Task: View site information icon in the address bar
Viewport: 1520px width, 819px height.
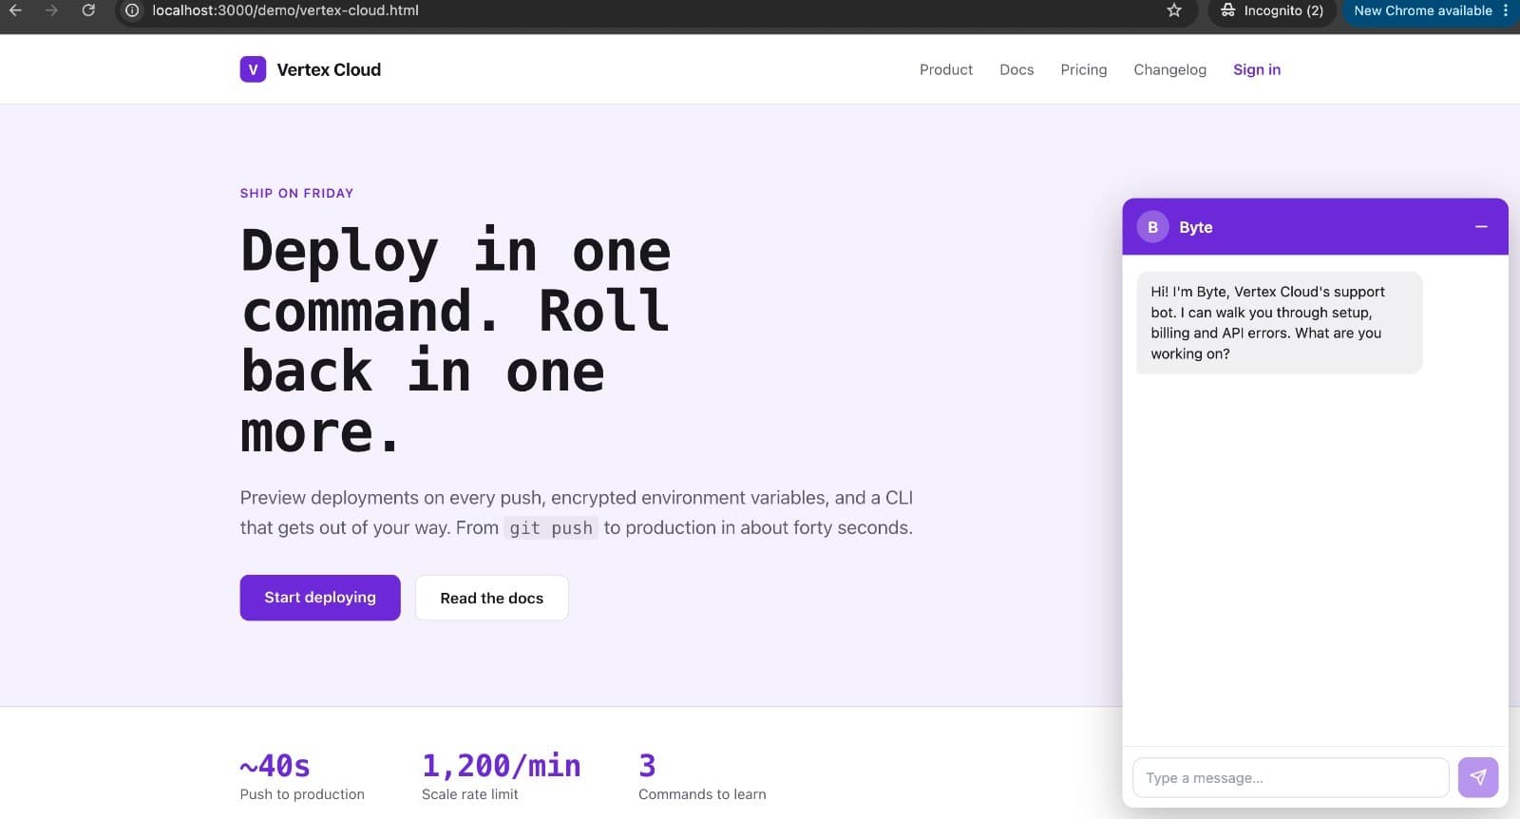Action: [132, 10]
